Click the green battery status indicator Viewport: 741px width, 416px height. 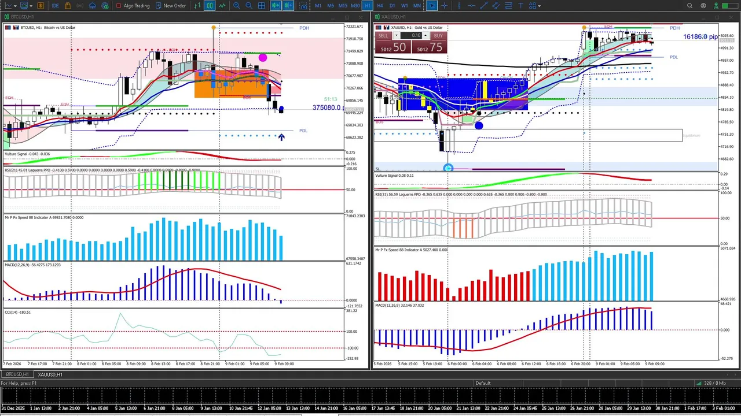pyautogui.click(x=729, y=6)
